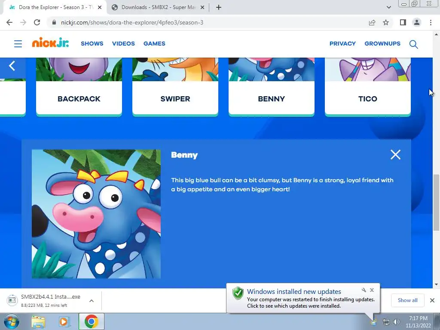
Task: Open the SHOWS menu
Action: pyautogui.click(x=92, y=43)
